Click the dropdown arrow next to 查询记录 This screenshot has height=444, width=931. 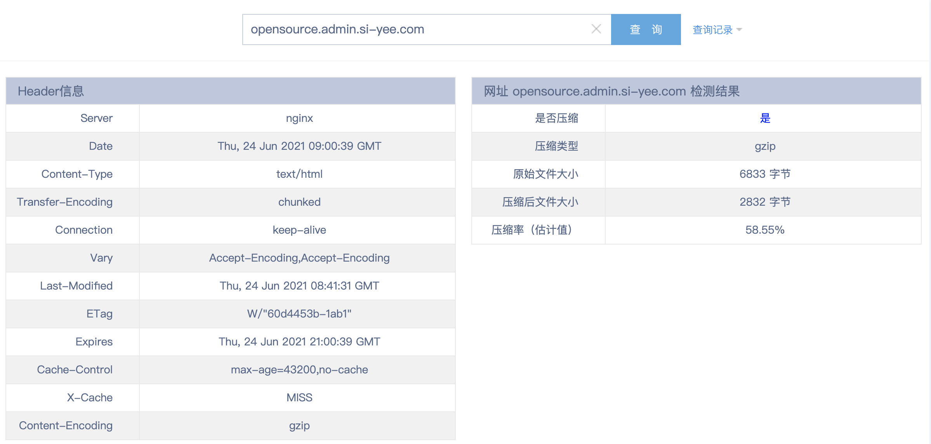[739, 30]
